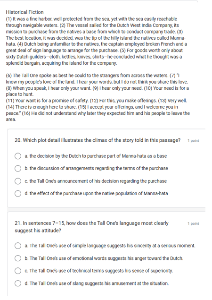
Task: Choose simple language sincerity answer
Action: pos(18,246)
